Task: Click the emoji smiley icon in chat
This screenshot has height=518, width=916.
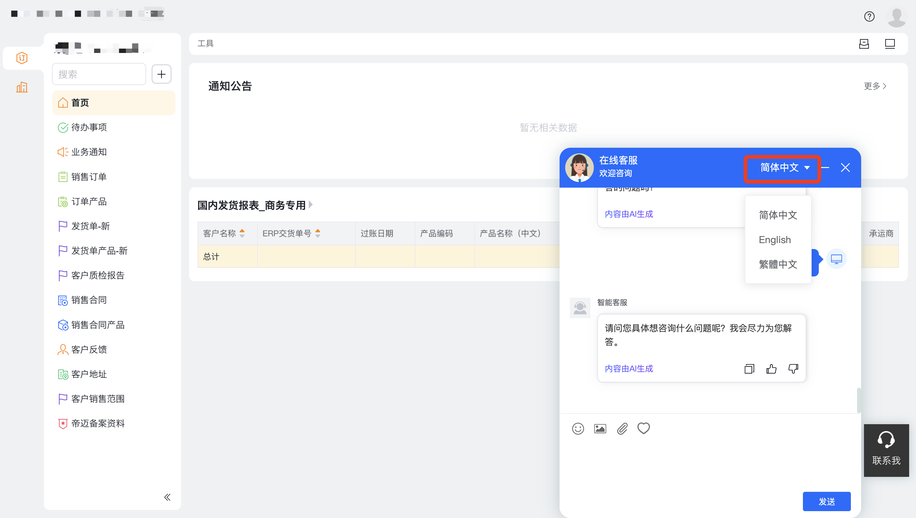Action: (578, 428)
